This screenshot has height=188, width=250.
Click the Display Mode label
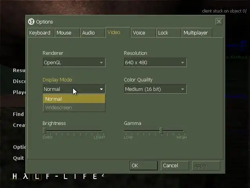point(57,80)
